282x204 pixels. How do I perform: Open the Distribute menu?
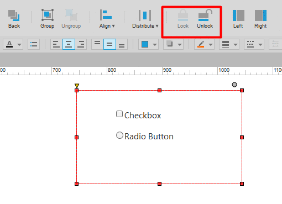click(145, 19)
